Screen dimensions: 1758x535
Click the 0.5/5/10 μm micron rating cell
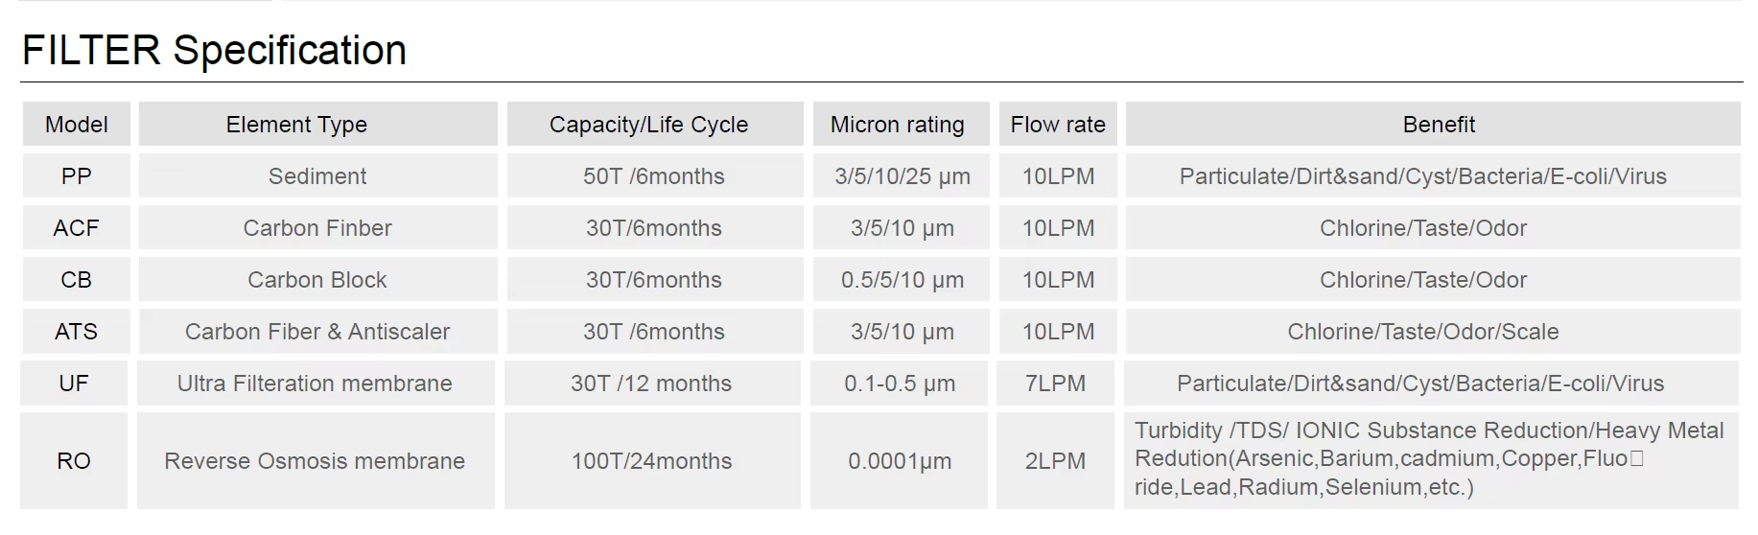click(x=902, y=280)
